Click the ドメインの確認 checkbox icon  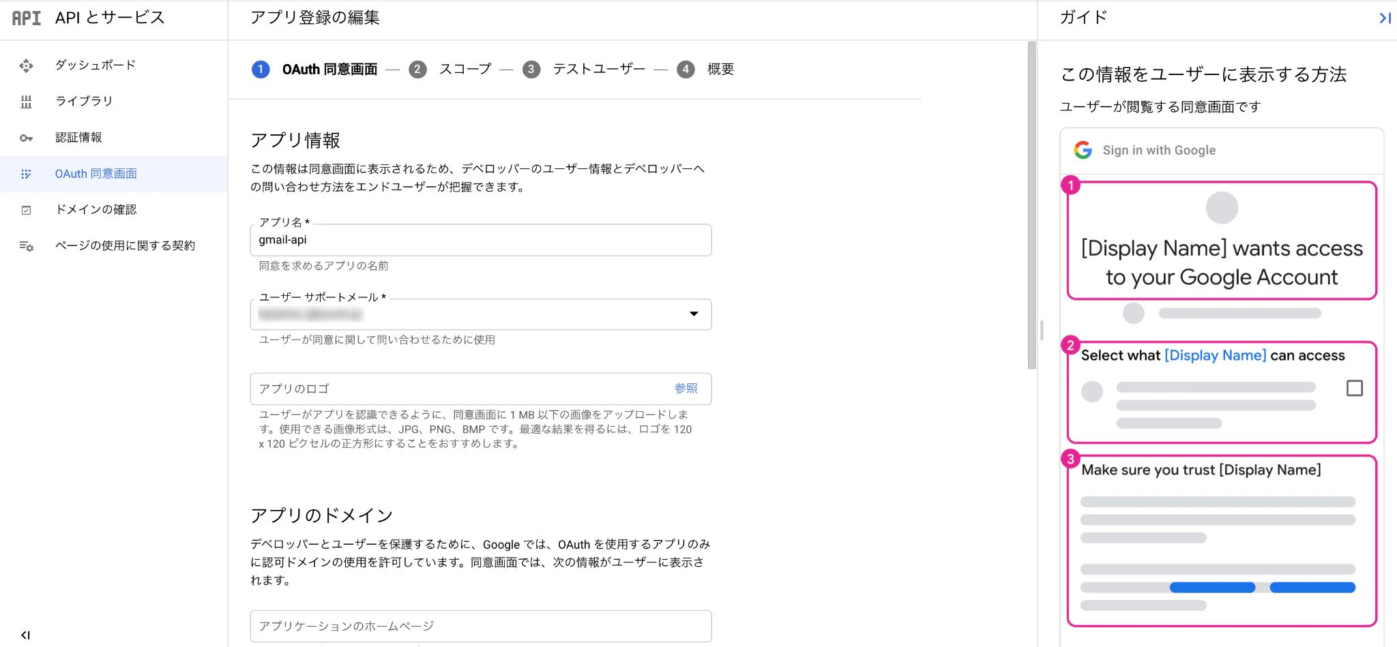26,210
